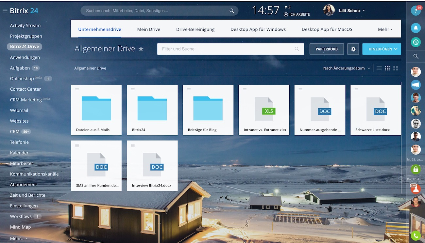Switch to list view icon
This screenshot has width=425, height=243.
[379, 68]
